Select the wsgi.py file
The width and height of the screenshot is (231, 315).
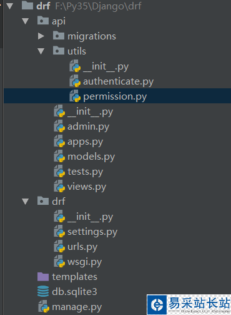point(84,262)
